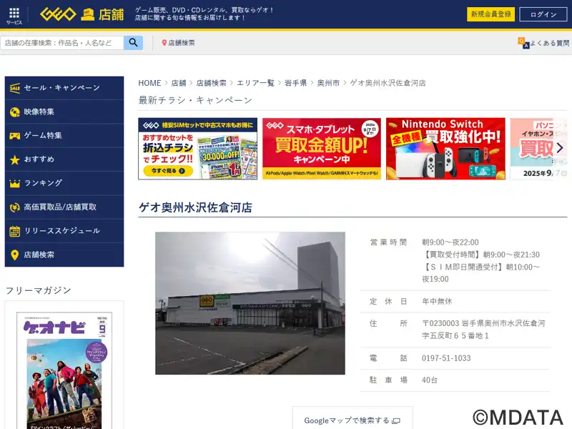Click the magnifying glass search button

(133, 43)
